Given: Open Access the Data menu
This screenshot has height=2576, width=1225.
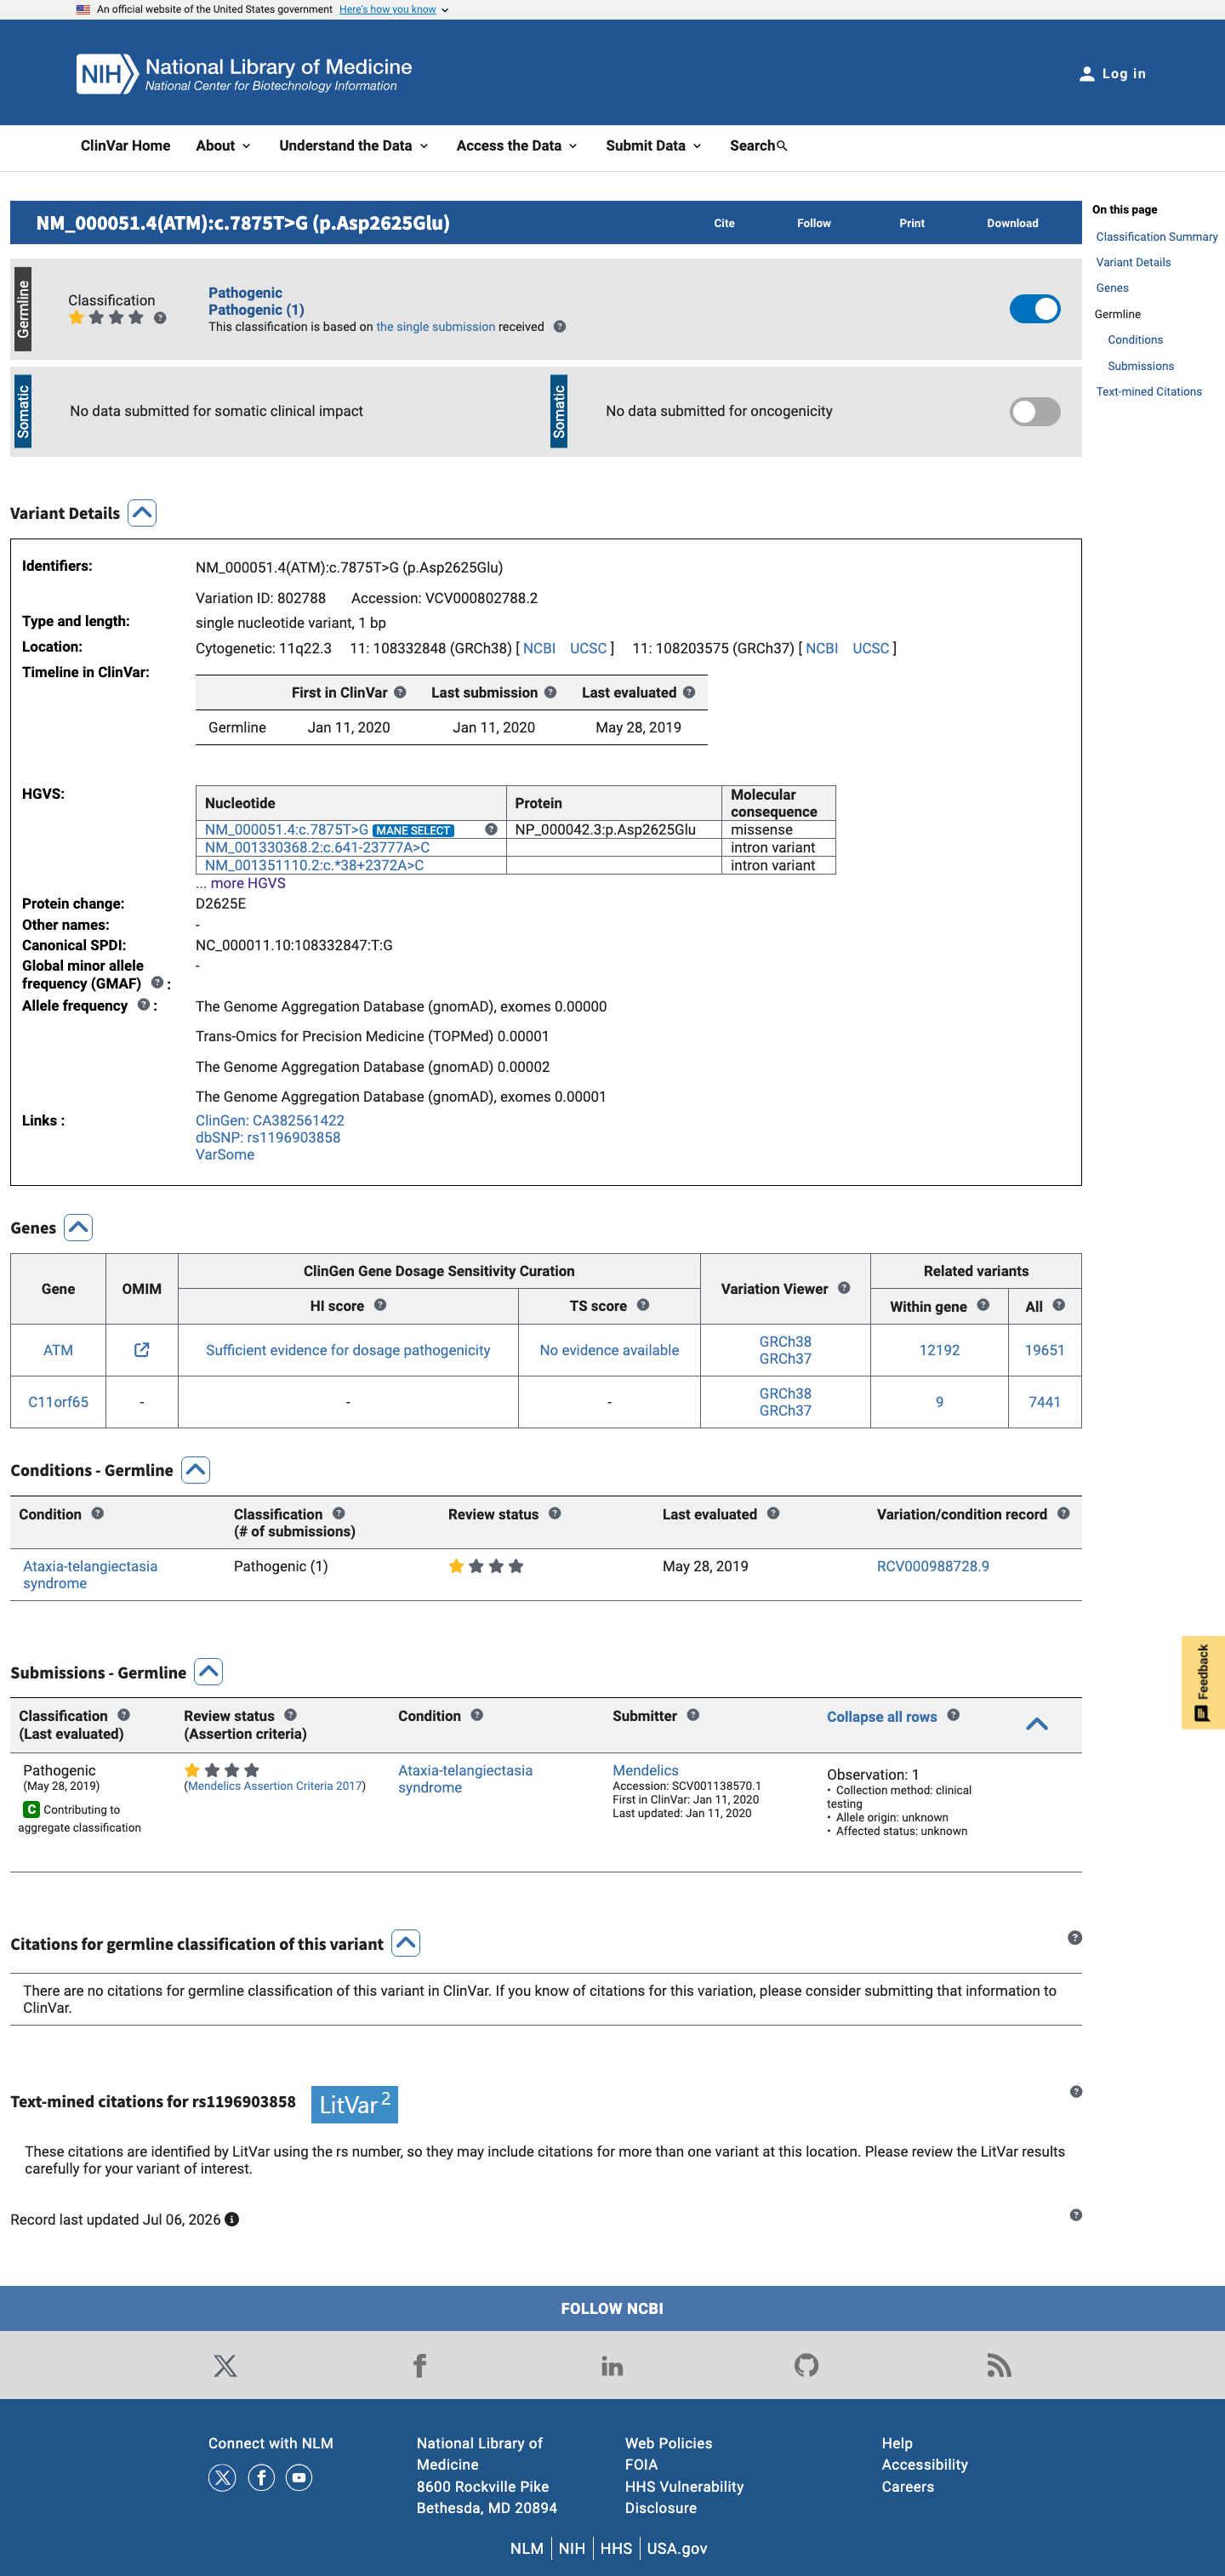Looking at the screenshot, I should pyautogui.click(x=516, y=146).
